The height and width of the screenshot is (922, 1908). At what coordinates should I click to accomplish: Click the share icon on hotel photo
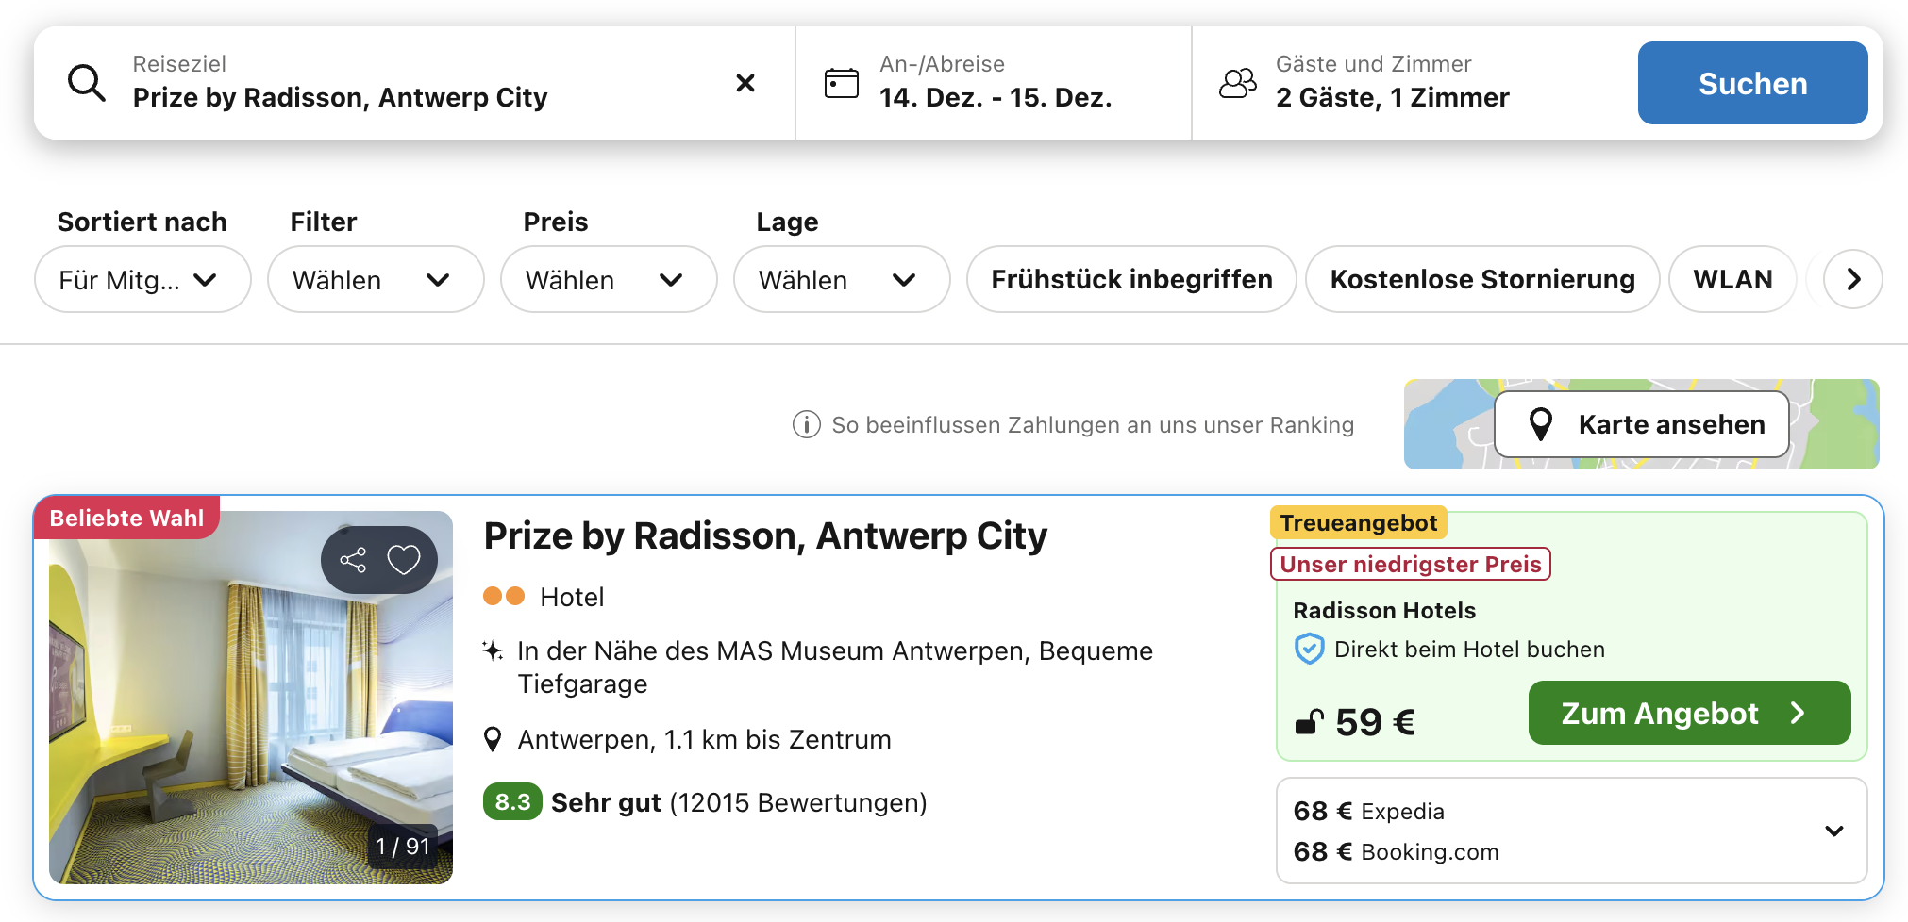(353, 560)
